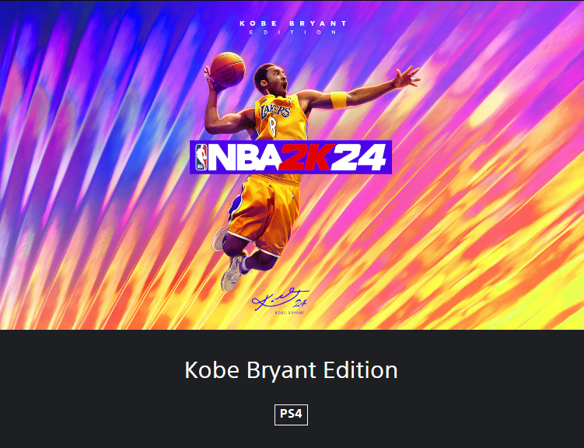This screenshot has height=448, width=584.
Task: Click the white 24 in the game logo
Action: (x=358, y=157)
